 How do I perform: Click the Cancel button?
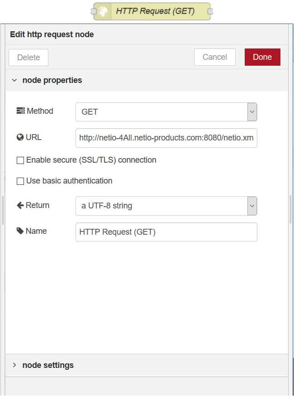(x=214, y=57)
